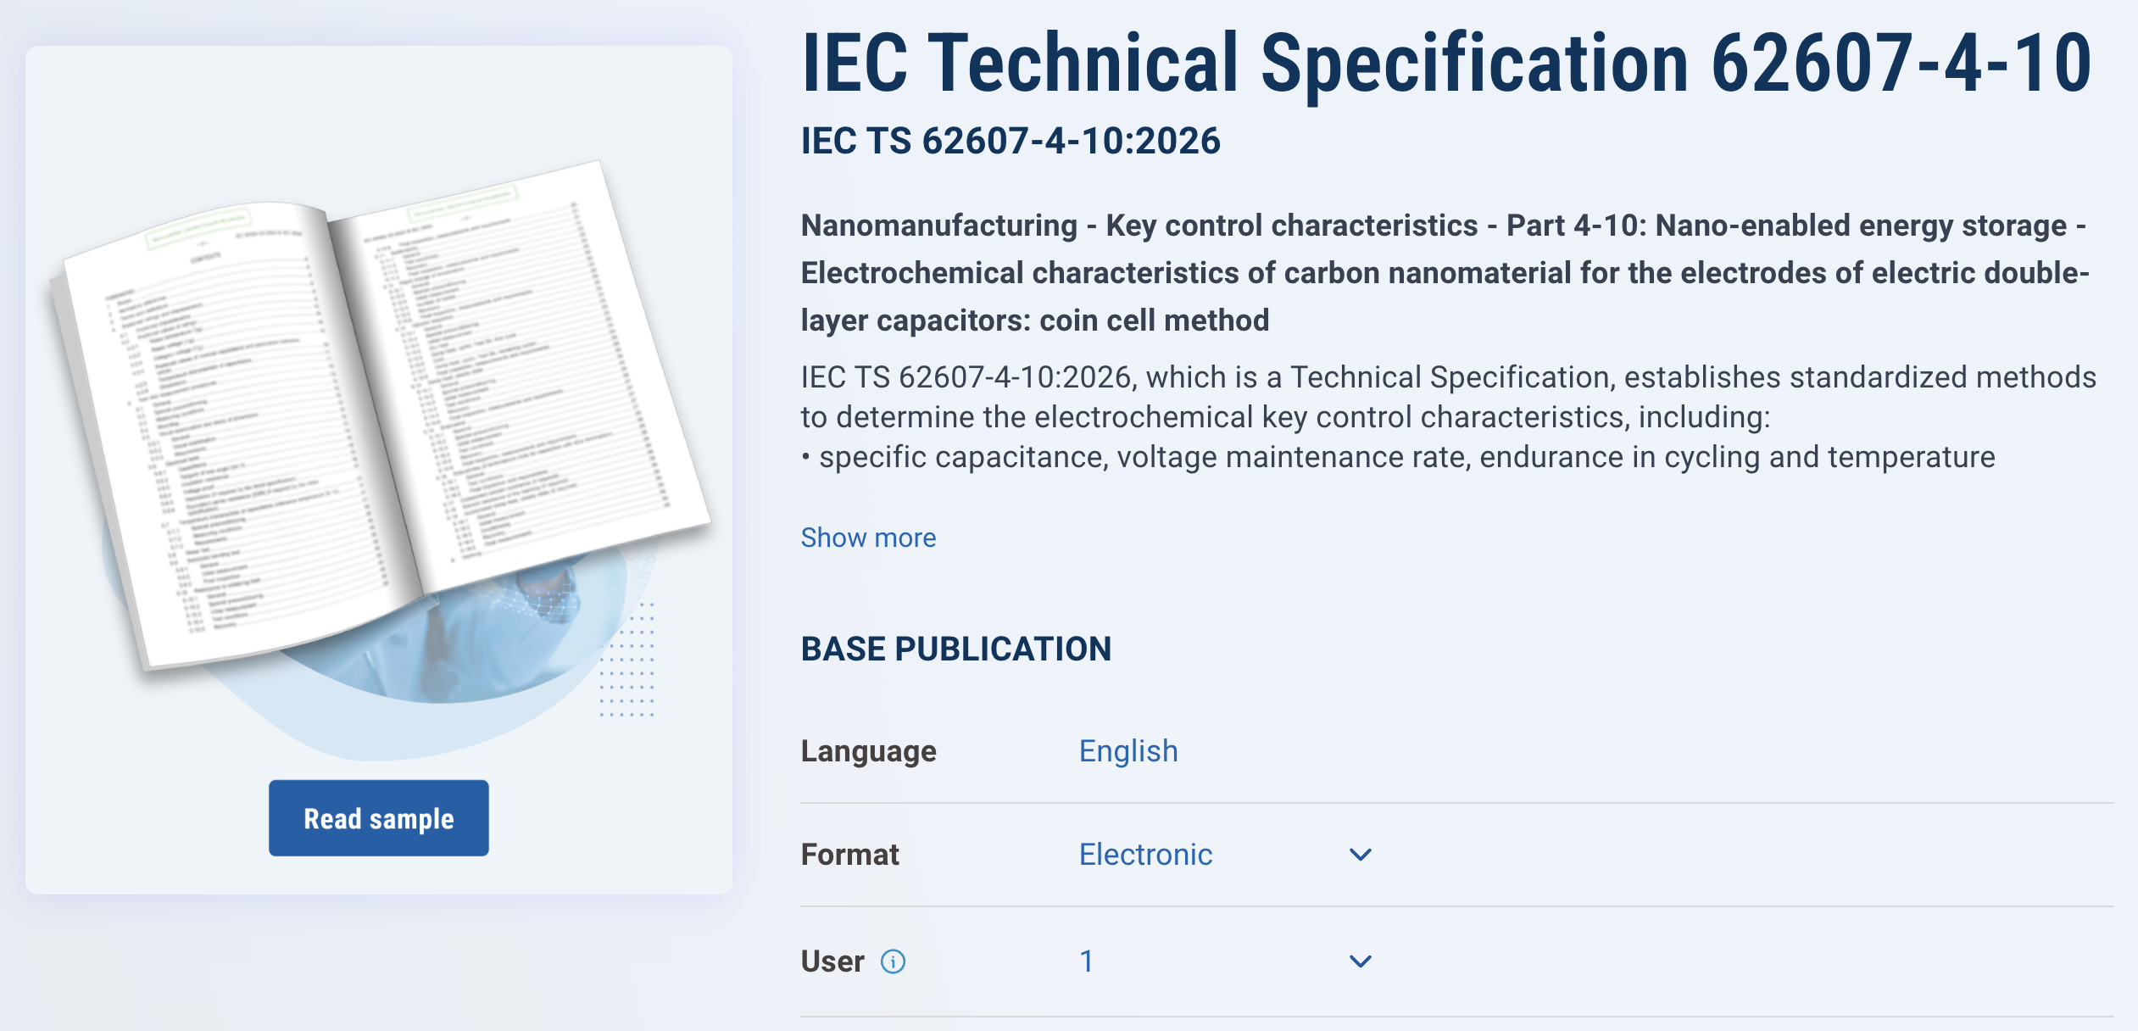Click the IEC Technical Specification 62607-4-10 title

[1447, 63]
